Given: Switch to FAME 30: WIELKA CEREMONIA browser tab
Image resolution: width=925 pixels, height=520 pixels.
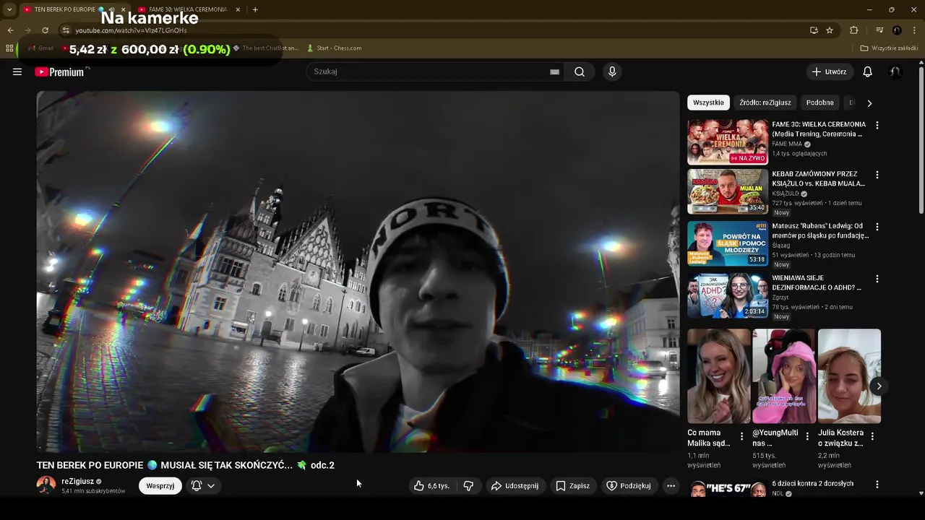Looking at the screenshot, I should click(188, 9).
